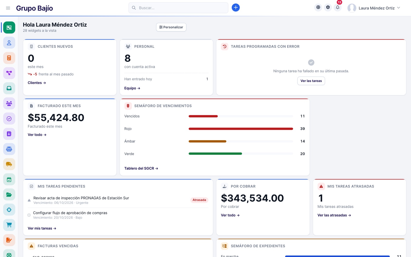This screenshot has height=257, width=411.
Task: Open the hamburger menu icon
Action: 8,8
